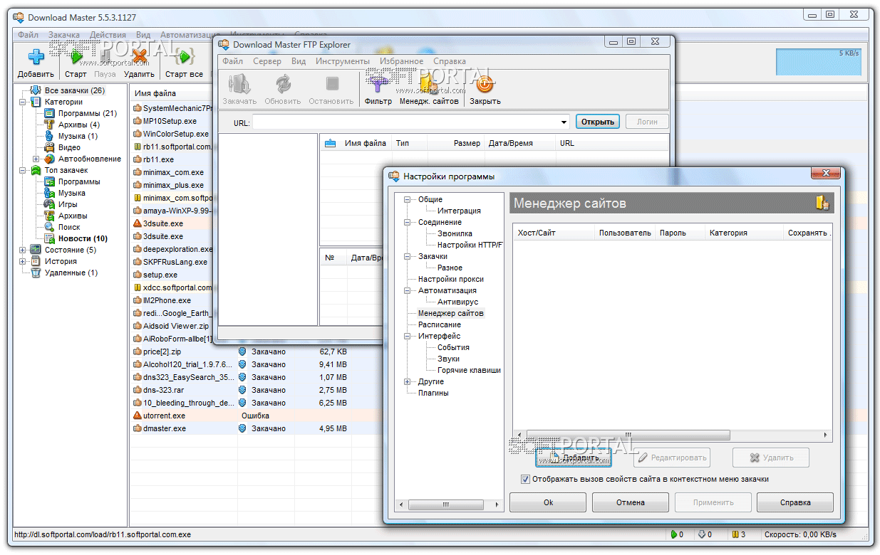This screenshot has height=555, width=880.
Task: Click the download speed graph in main window
Action: 819,62
